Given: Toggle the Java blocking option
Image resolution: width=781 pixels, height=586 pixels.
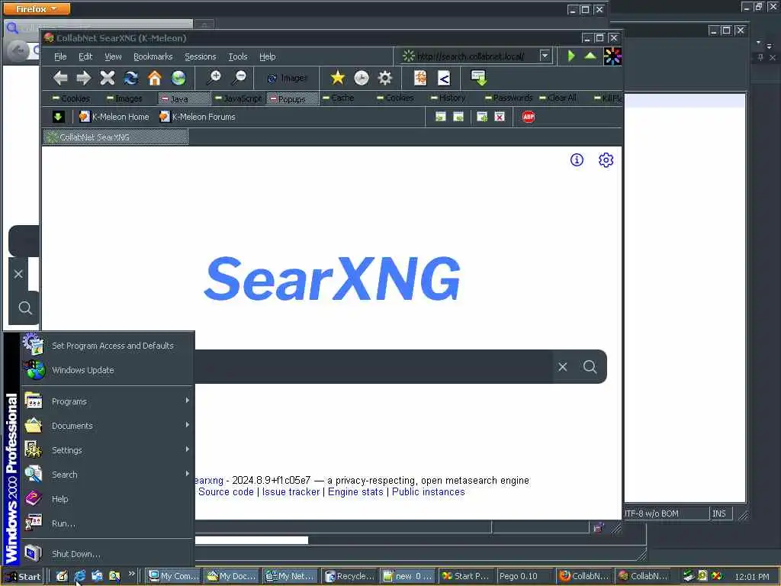Looking at the screenshot, I should click(184, 98).
